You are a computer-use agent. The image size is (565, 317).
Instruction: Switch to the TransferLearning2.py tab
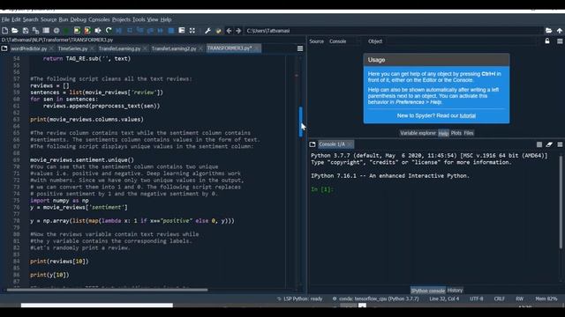(174, 48)
